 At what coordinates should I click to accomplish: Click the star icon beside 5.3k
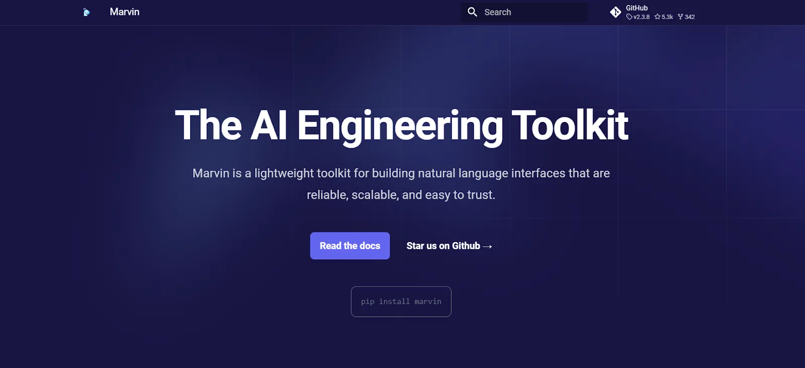pos(657,17)
